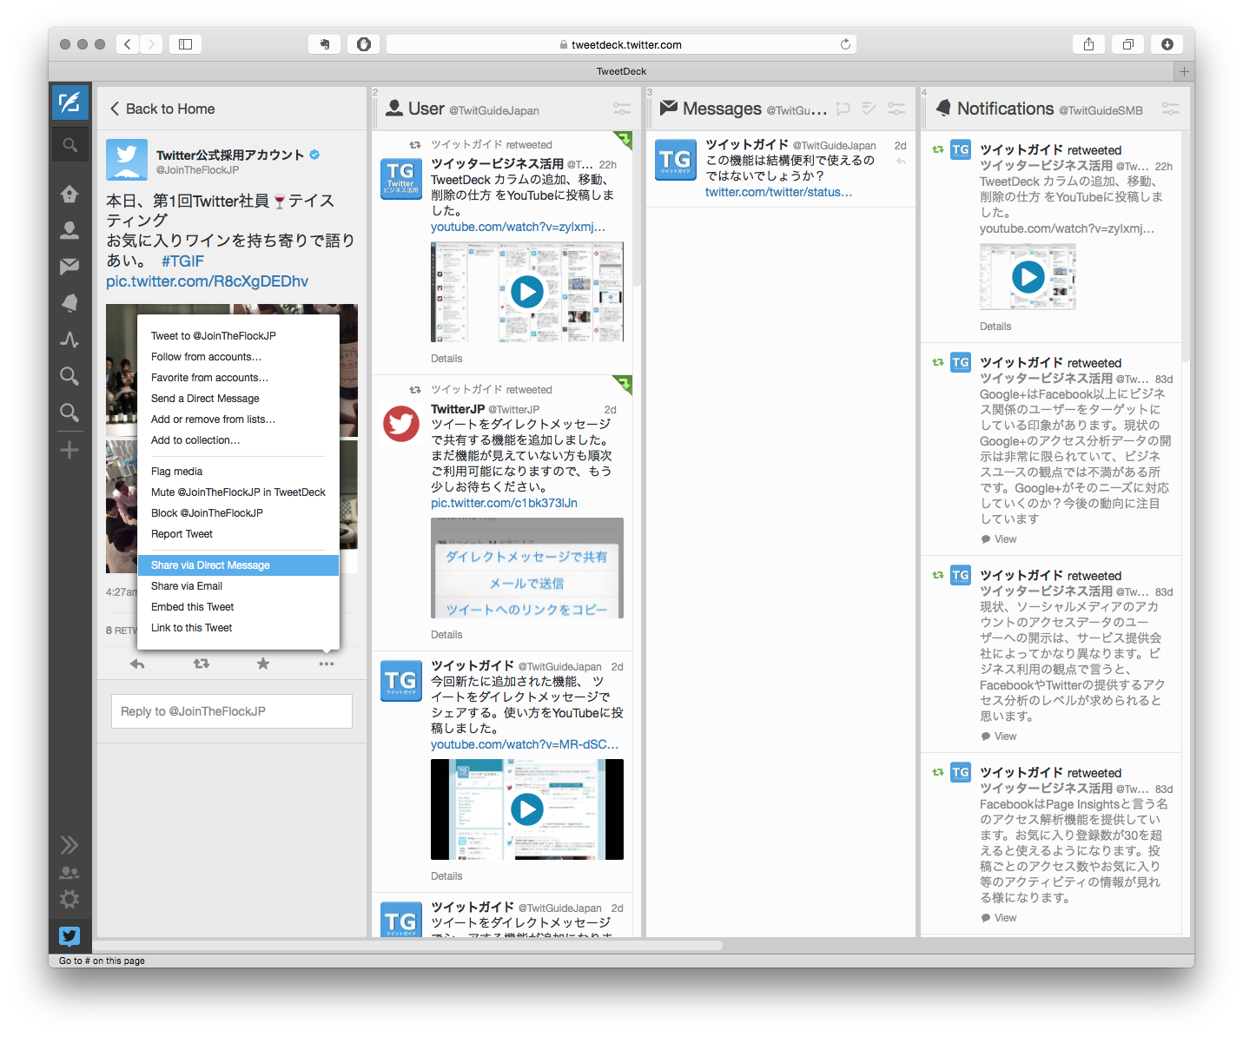
Task: Open Twitter公式採用アカウント profile avatar
Action: pyautogui.click(x=127, y=161)
